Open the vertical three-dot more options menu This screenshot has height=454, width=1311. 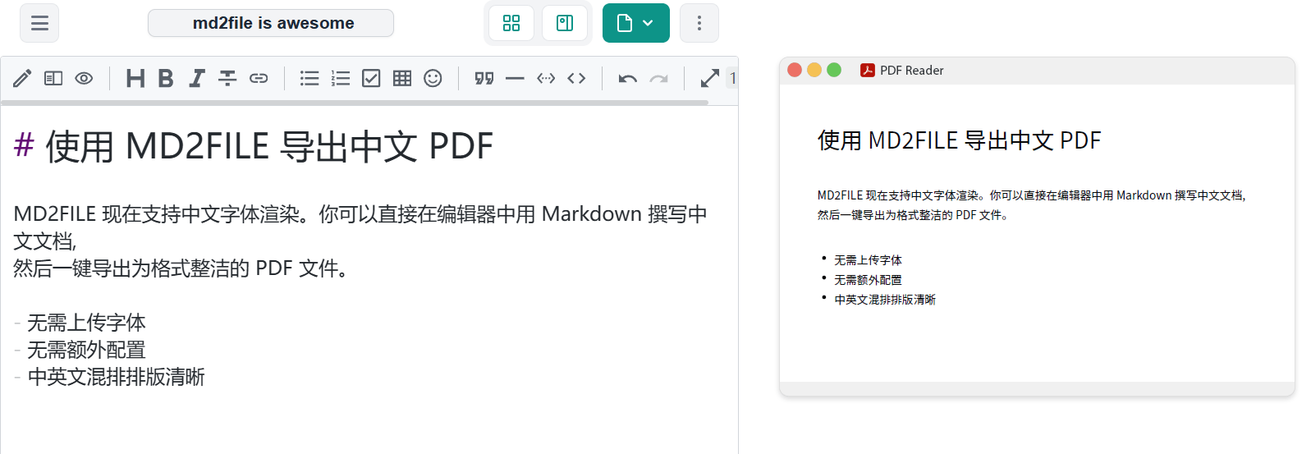(699, 23)
